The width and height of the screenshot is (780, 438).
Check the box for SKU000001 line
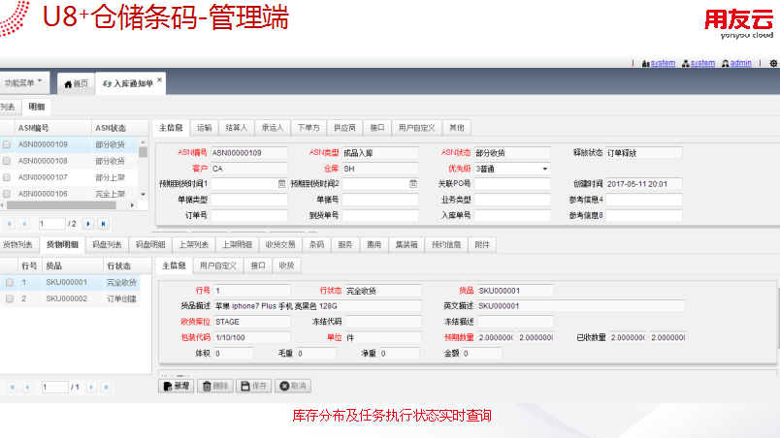(x=10, y=282)
